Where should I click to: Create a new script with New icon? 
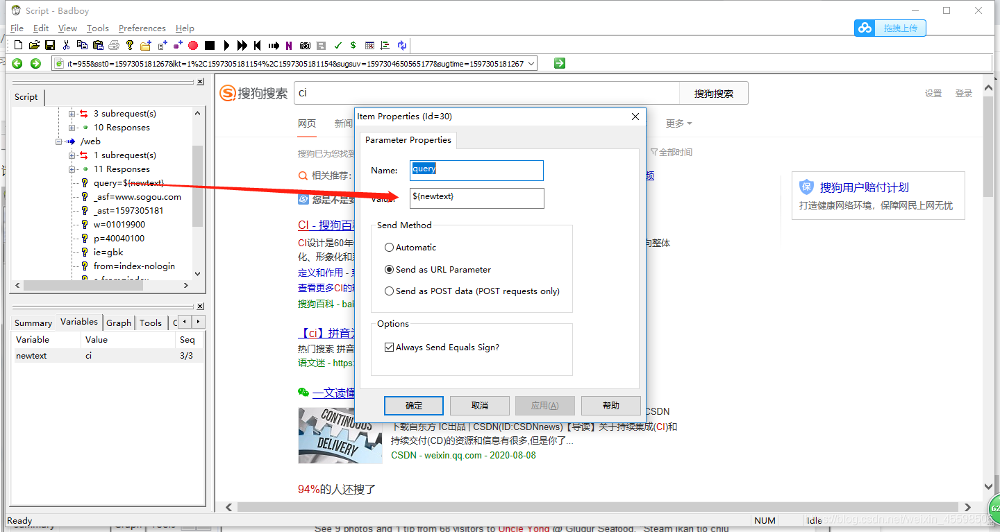(x=19, y=45)
